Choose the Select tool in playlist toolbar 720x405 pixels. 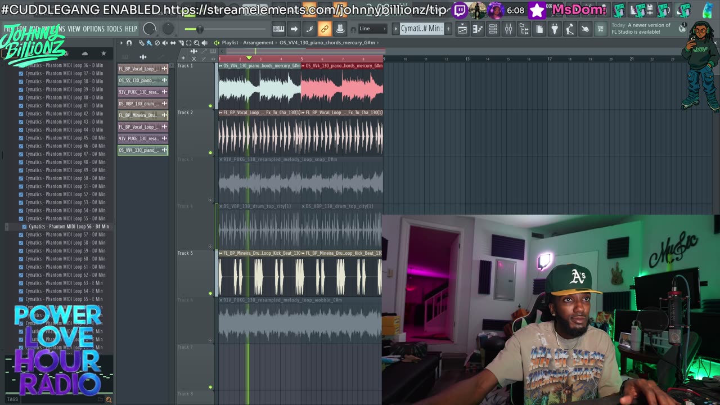point(188,43)
